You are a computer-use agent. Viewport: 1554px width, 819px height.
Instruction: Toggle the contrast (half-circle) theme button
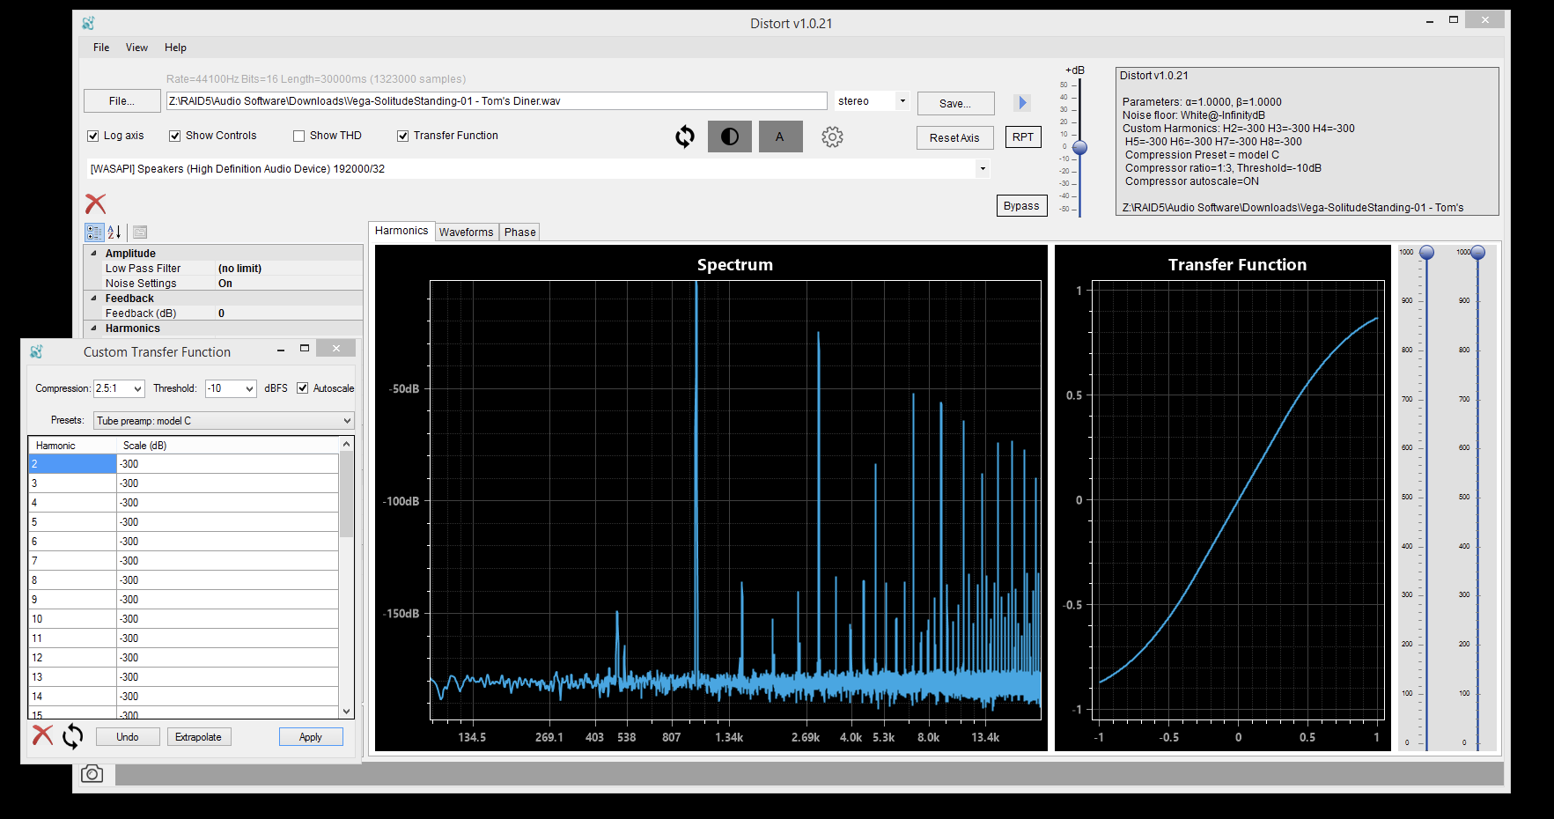(x=730, y=136)
